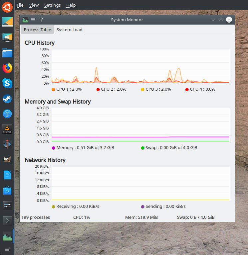Click "Mem: 519.9 MiB" in status bar

coord(141,217)
